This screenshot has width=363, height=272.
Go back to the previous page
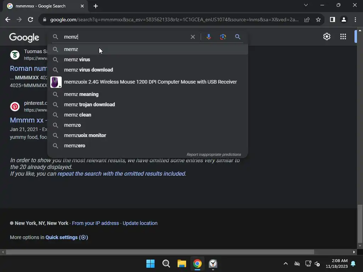point(8,20)
